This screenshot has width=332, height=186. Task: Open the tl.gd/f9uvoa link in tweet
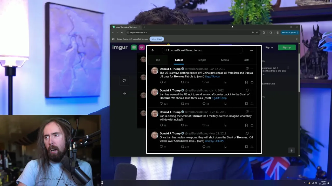212,76
